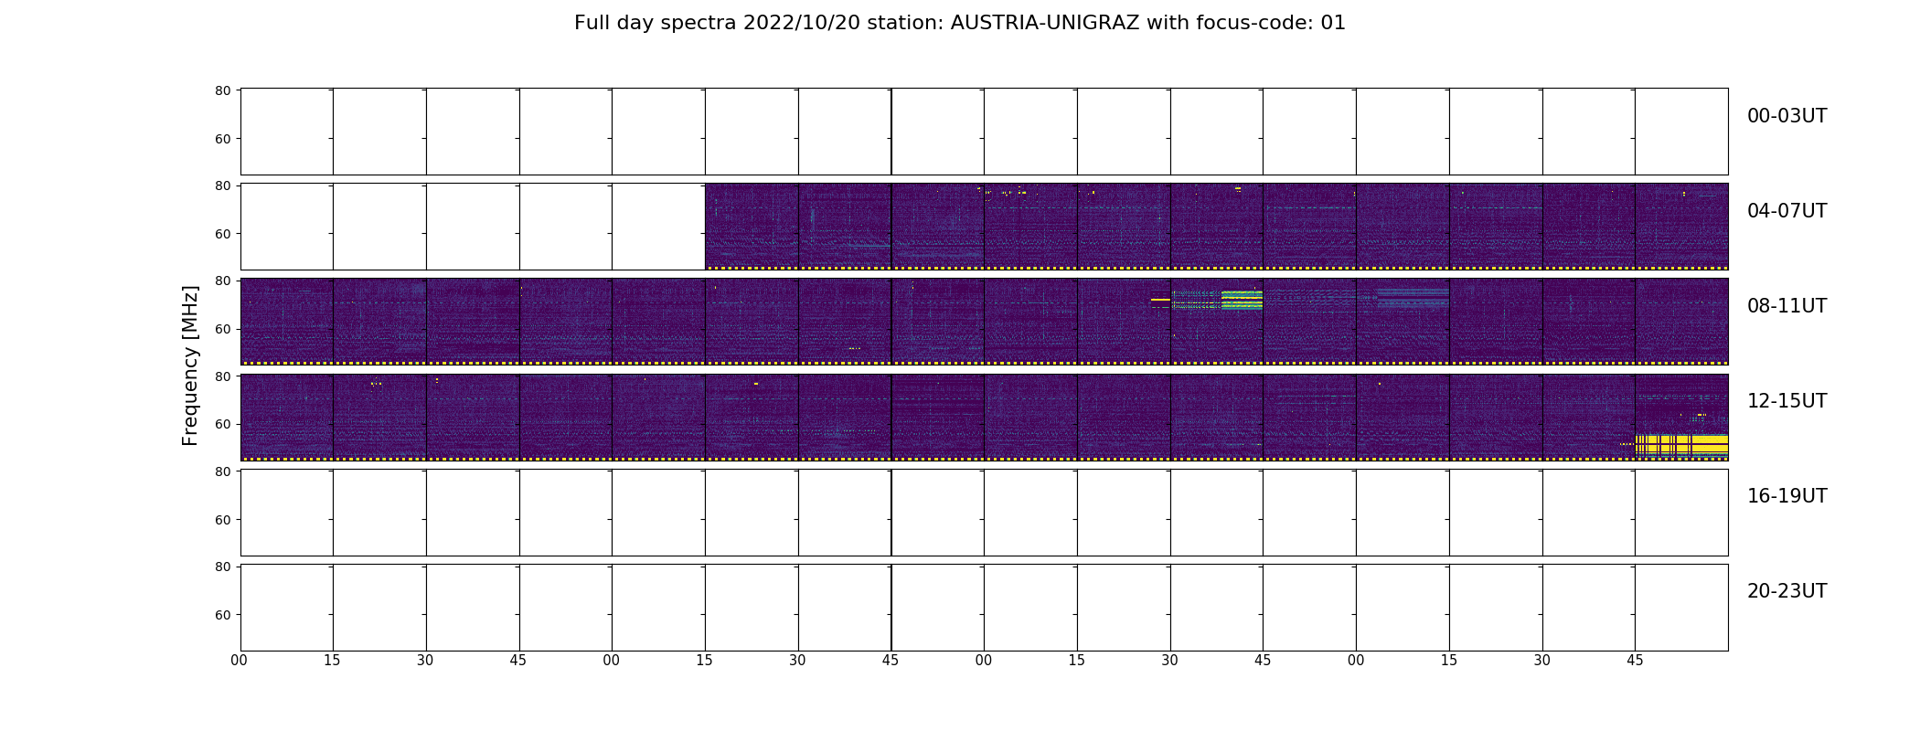
Task: Select the "04-07UT" row label
Action: click(x=1787, y=211)
